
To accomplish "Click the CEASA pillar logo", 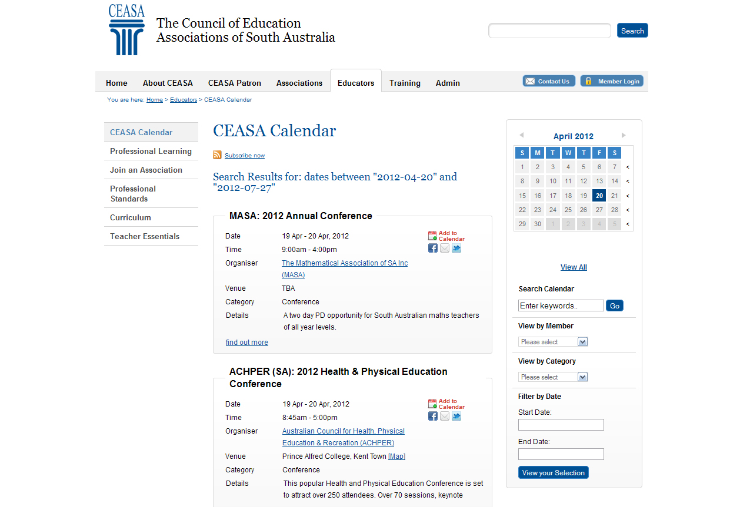I will coord(126,30).
